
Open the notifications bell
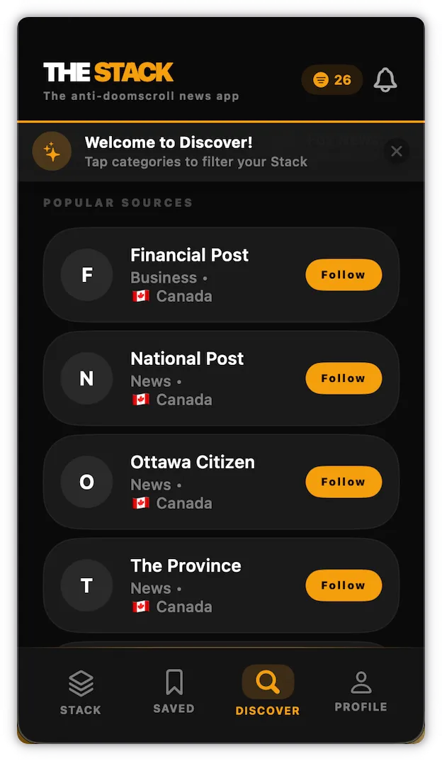click(x=385, y=79)
